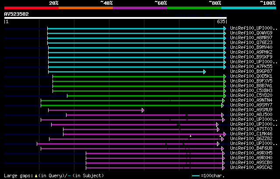Image resolution: width=280 pixels, height=179 pixels.
Task: Open the UniRef100_A7PK55 hit label
Action: click(x=251, y=66)
